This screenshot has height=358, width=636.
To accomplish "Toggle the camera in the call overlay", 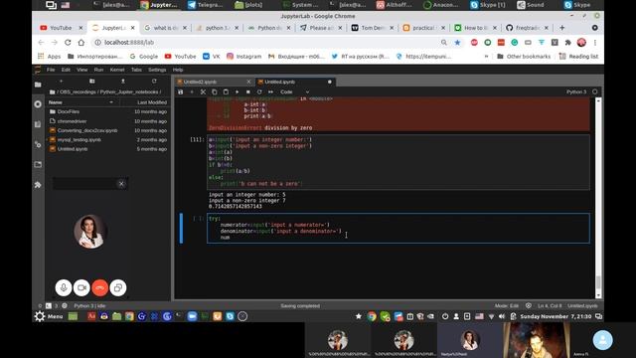I will coord(81,287).
